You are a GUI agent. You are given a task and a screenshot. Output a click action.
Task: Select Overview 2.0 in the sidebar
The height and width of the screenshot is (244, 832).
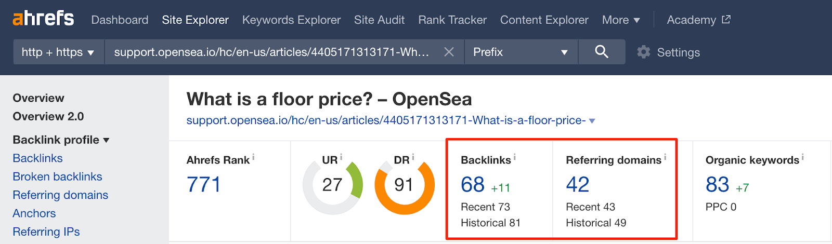click(x=48, y=116)
